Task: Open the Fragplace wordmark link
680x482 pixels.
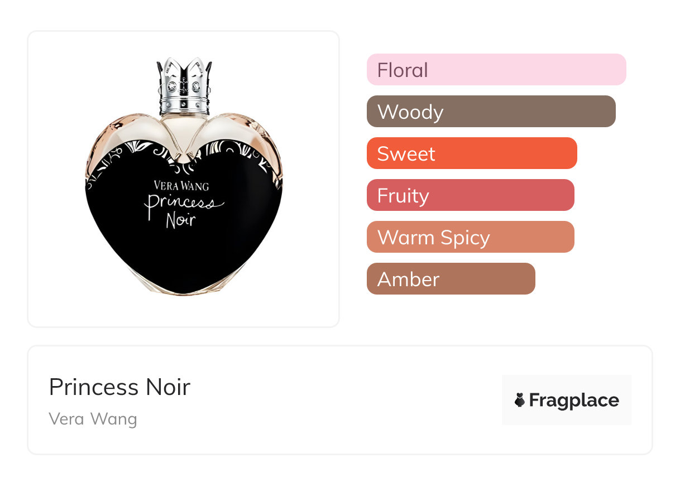Action: 574,400
